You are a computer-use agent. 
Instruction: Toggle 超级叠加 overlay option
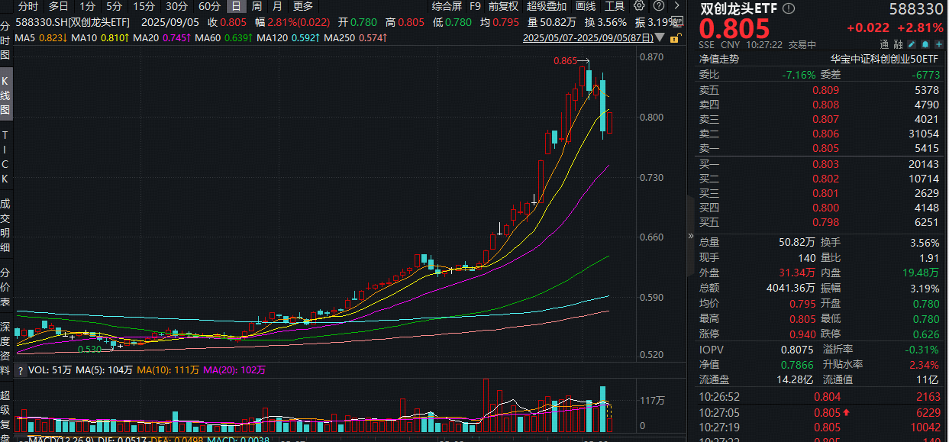546,6
